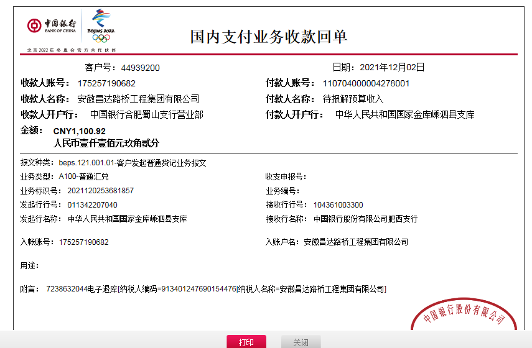Screen dimensions: 532x348
Task: Select the payee name next to 收款人名称
Action: tap(138, 99)
